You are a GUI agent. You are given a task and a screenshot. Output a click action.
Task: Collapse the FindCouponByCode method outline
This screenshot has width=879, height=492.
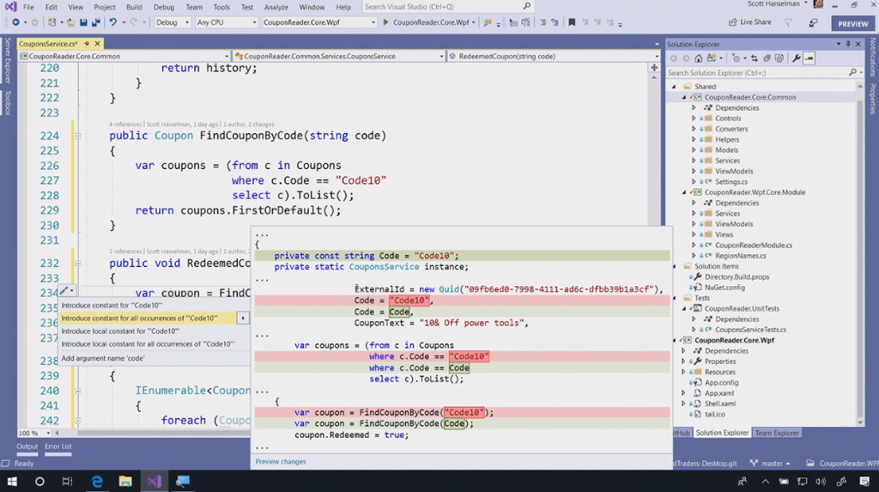(77, 136)
